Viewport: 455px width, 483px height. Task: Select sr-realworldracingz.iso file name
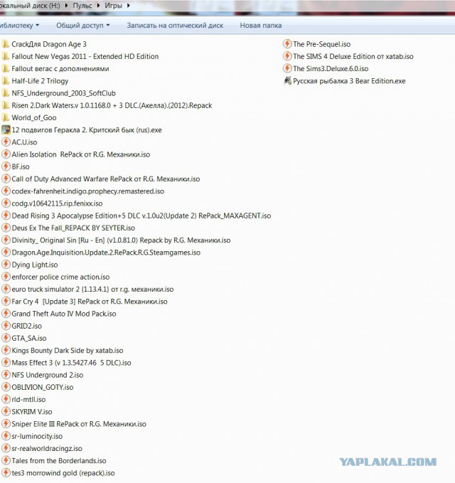(47, 448)
